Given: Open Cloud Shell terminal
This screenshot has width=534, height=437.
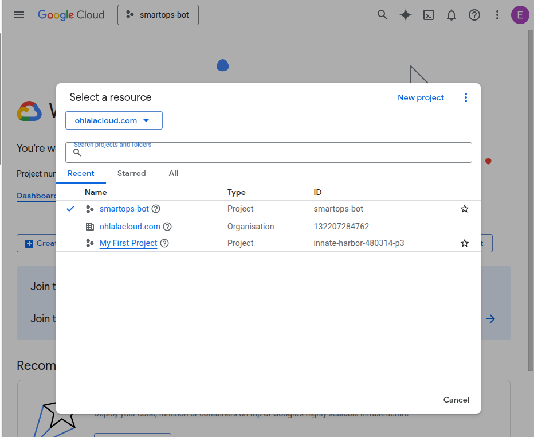Looking at the screenshot, I should click(428, 15).
